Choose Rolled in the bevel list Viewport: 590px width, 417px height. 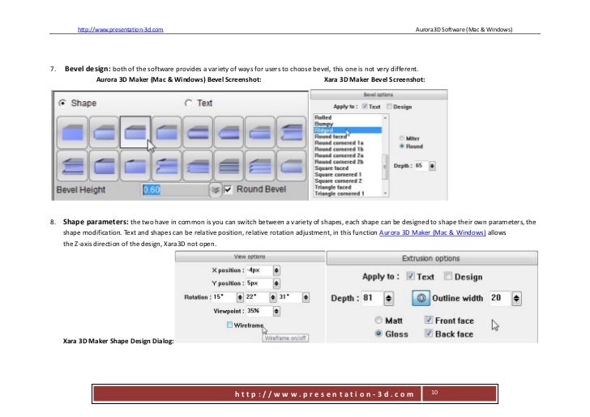click(323, 117)
